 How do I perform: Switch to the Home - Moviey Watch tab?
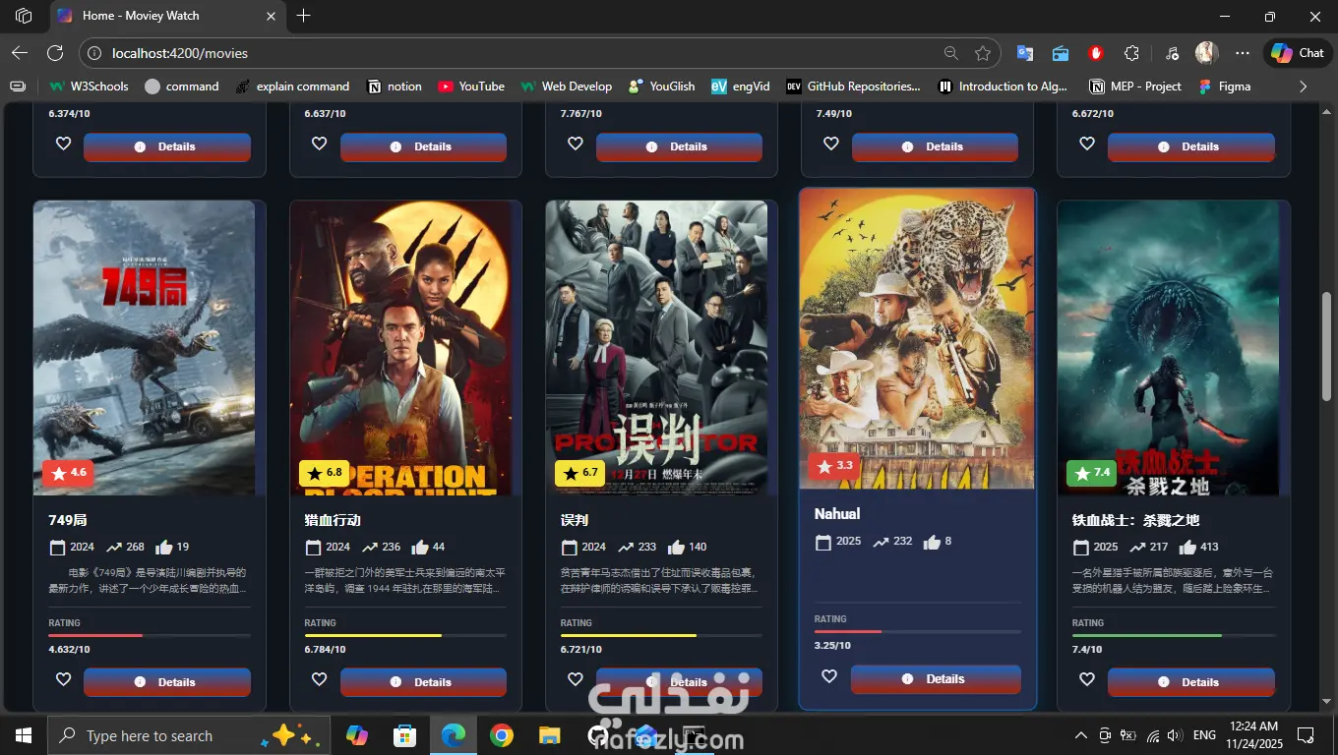pyautogui.click(x=165, y=16)
